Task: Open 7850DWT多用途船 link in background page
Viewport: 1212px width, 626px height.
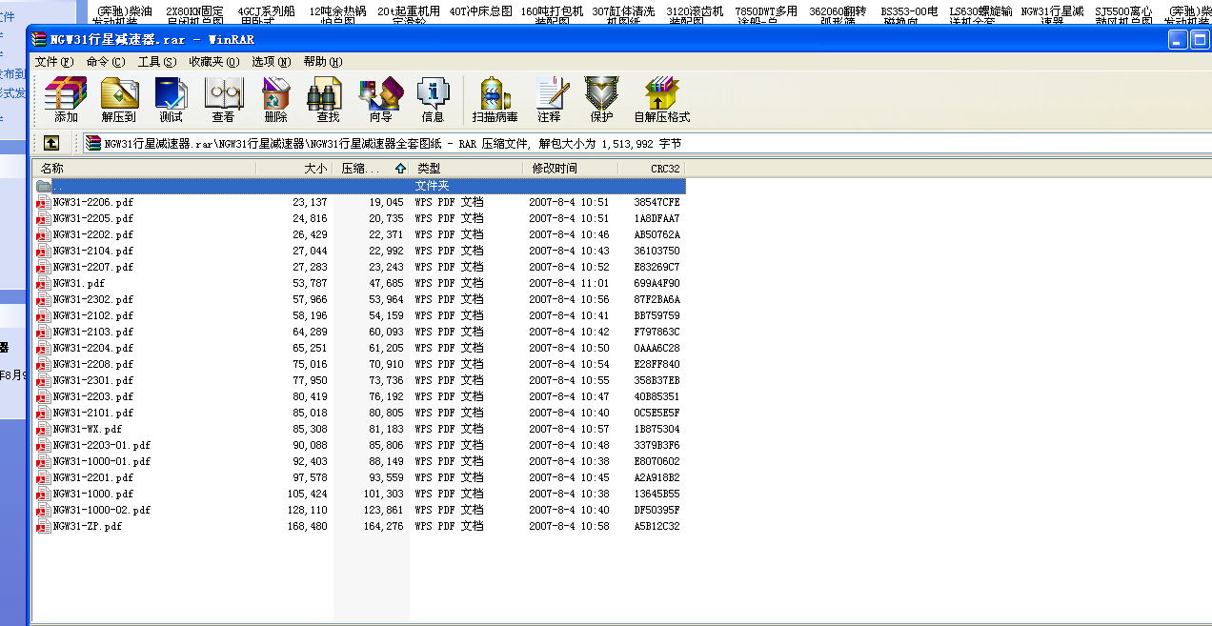Action: [x=766, y=15]
